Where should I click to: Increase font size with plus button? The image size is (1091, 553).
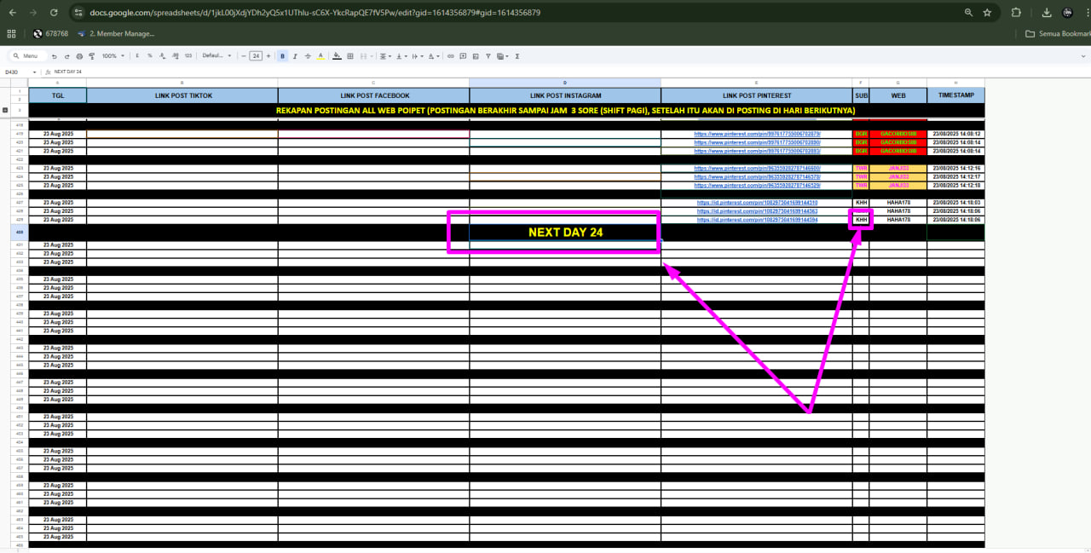[x=268, y=56]
